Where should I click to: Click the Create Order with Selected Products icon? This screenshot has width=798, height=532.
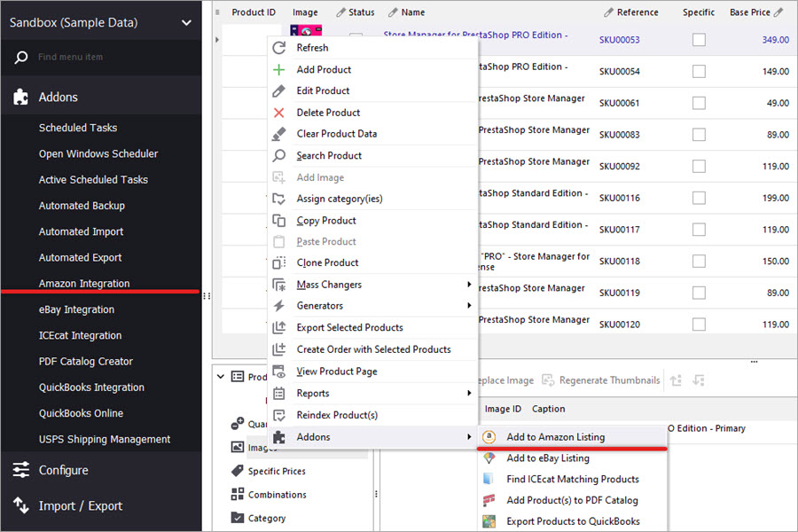(279, 349)
